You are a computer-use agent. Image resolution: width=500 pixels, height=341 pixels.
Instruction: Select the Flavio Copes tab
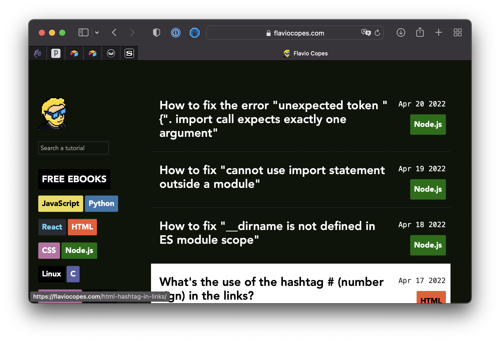[x=305, y=53]
